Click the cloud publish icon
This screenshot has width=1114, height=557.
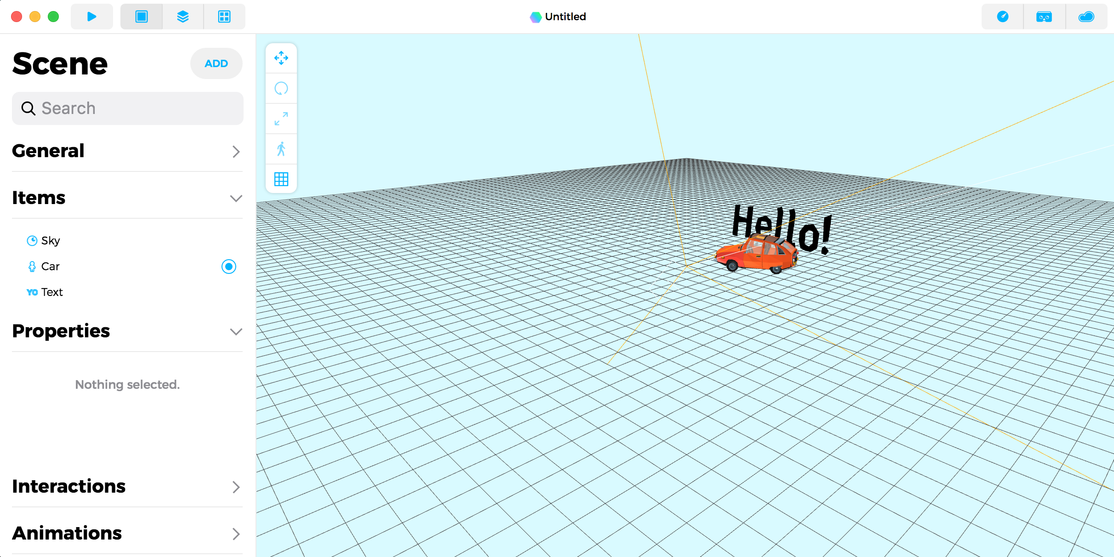(1086, 17)
